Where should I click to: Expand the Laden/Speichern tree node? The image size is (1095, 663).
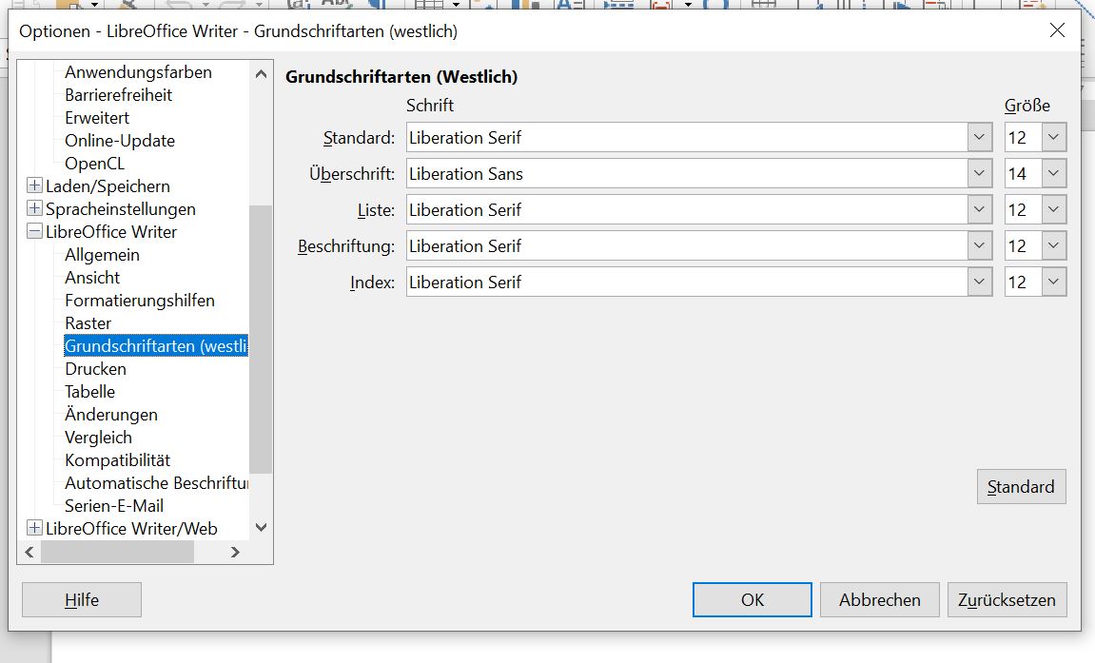pos(34,185)
